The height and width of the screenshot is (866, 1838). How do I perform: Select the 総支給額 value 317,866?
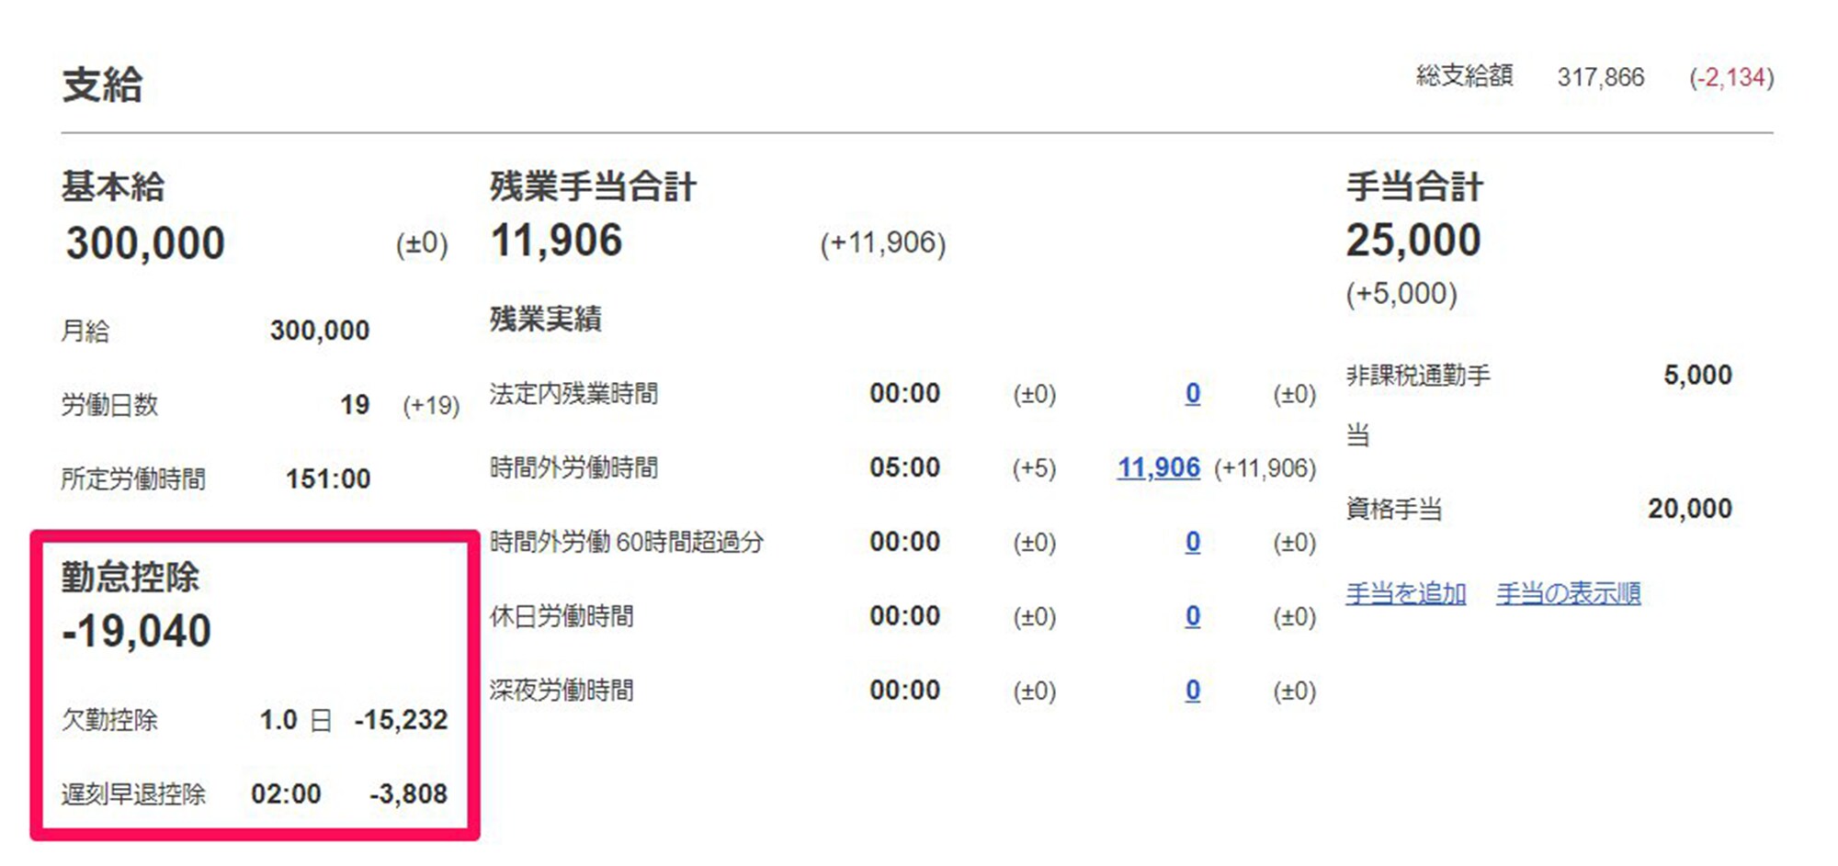click(1600, 77)
